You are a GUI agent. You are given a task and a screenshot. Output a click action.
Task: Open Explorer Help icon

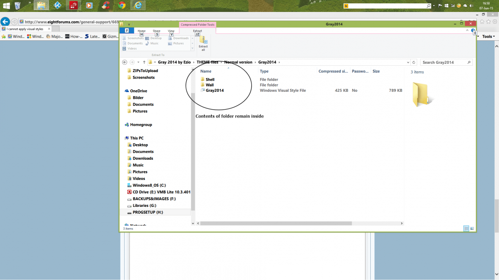[473, 31]
